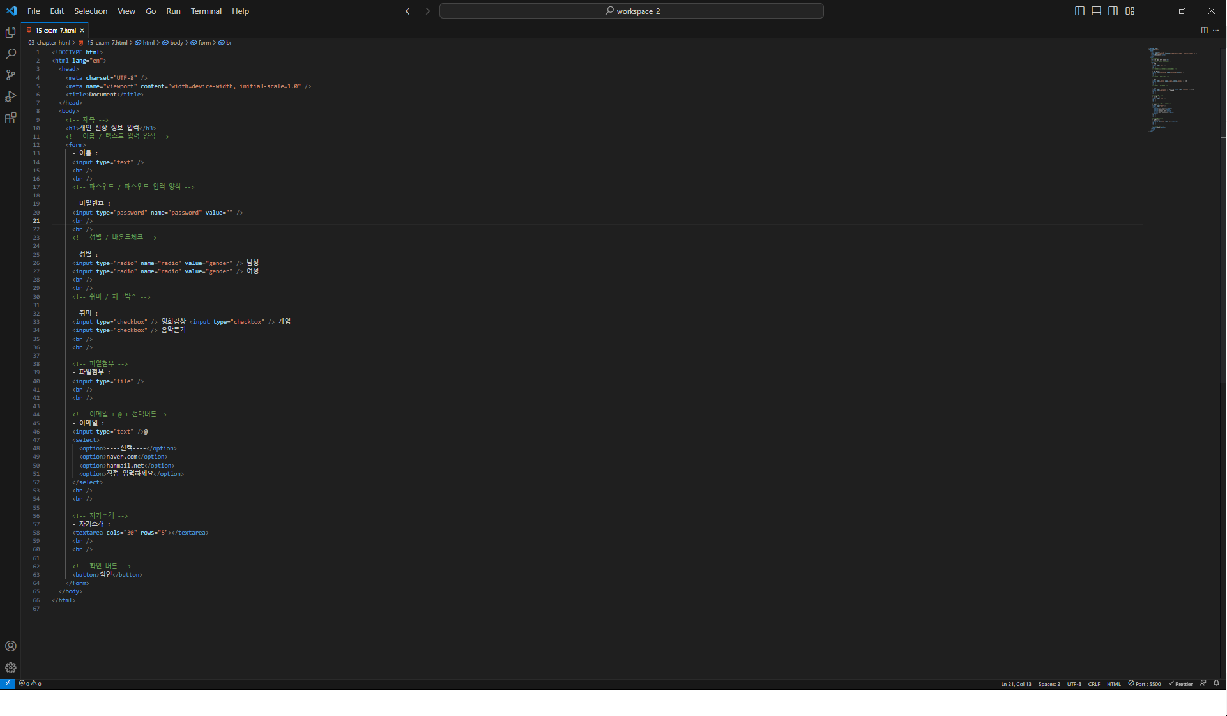1227x716 pixels.
Task: Open the Terminal menu
Action: pos(206,11)
